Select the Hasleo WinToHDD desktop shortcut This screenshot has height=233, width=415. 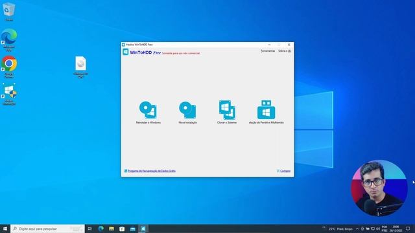[9, 94]
